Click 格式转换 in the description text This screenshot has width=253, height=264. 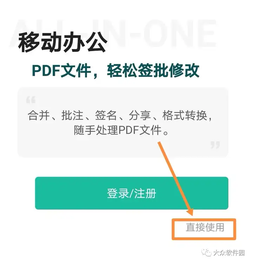[x=184, y=115]
